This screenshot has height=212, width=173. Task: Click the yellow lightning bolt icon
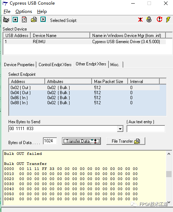point(168,19)
